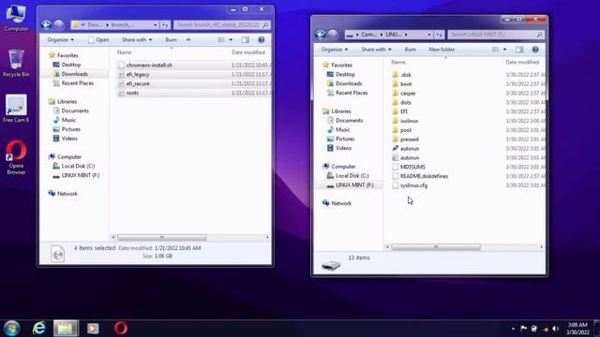Open Organize menu in left Explorer window
Viewport: 600px width, 337px height.
[x=60, y=39]
